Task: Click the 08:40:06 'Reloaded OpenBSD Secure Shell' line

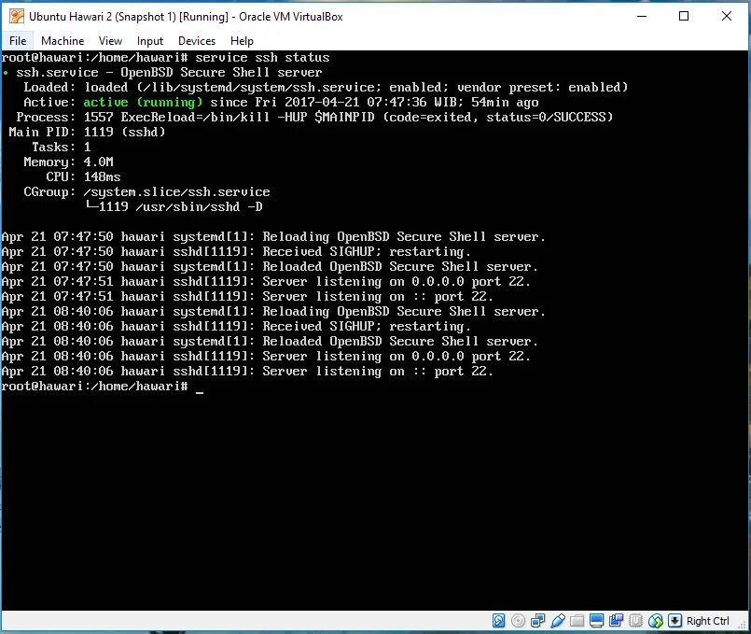Action: 271,341
